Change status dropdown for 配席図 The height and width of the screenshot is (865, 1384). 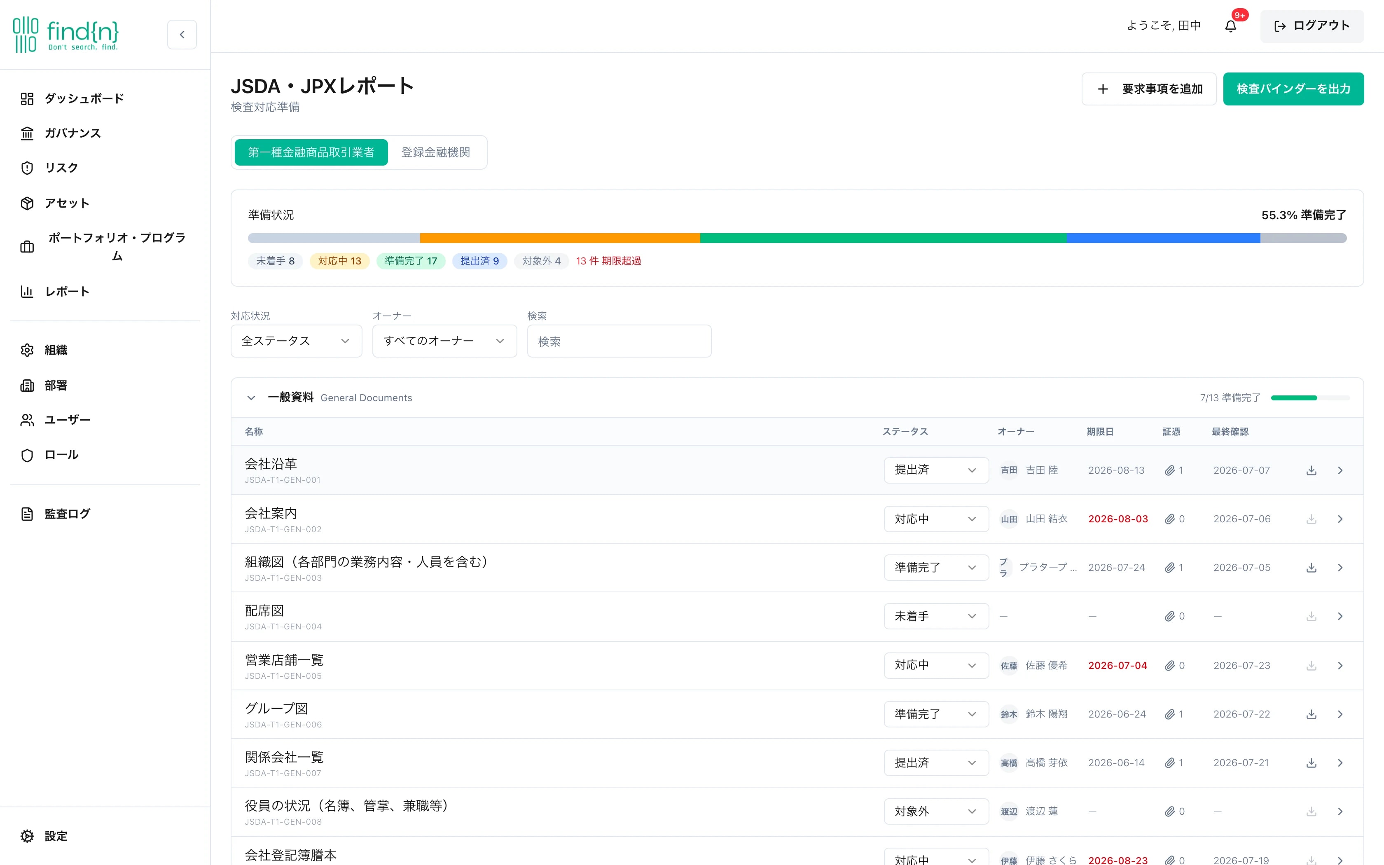pos(936,616)
